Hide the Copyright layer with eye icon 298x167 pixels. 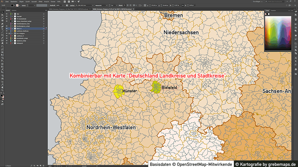pyautogui.click(x=6, y=16)
